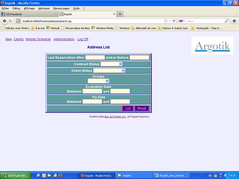The width and height of the screenshot is (239, 179).
Task: Go back with the browser back arrow
Action: tap(5, 21)
